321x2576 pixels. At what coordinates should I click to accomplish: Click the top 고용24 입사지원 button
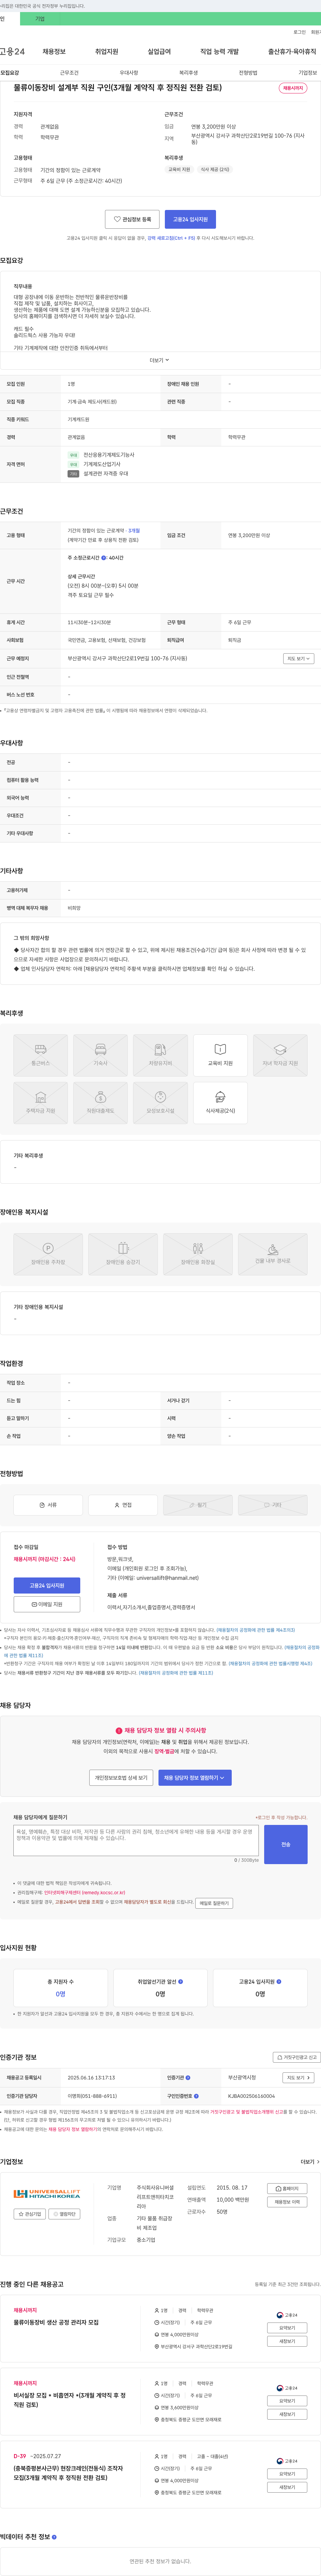pos(190,219)
